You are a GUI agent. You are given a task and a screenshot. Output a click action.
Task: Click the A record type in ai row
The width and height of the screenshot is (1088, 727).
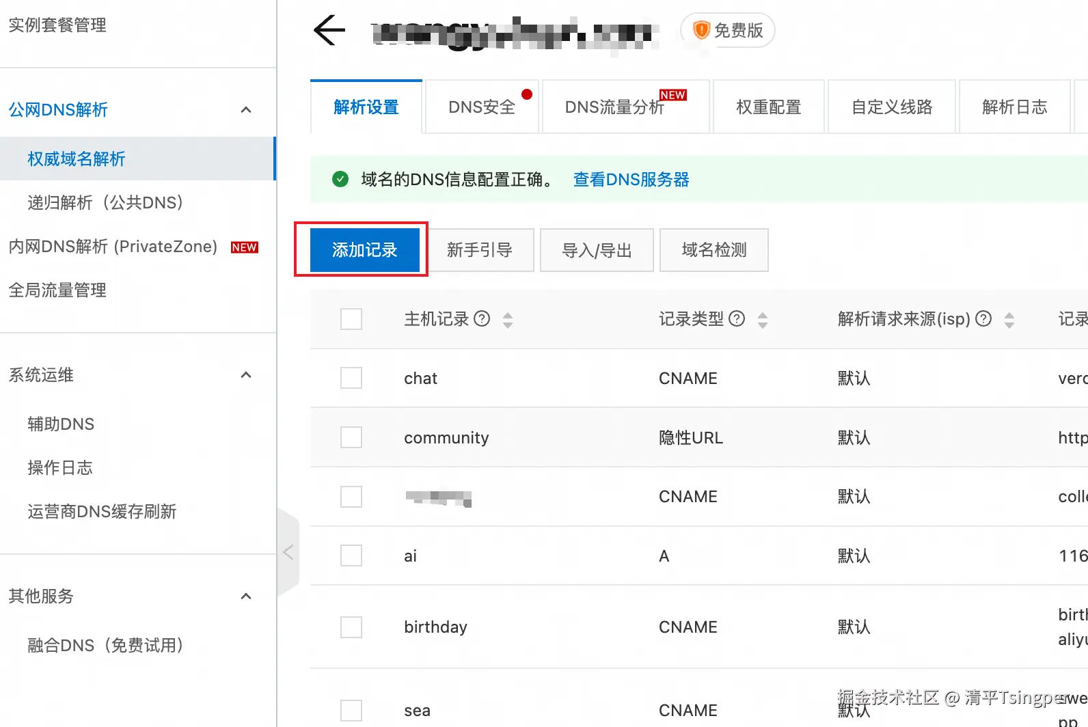tap(664, 556)
